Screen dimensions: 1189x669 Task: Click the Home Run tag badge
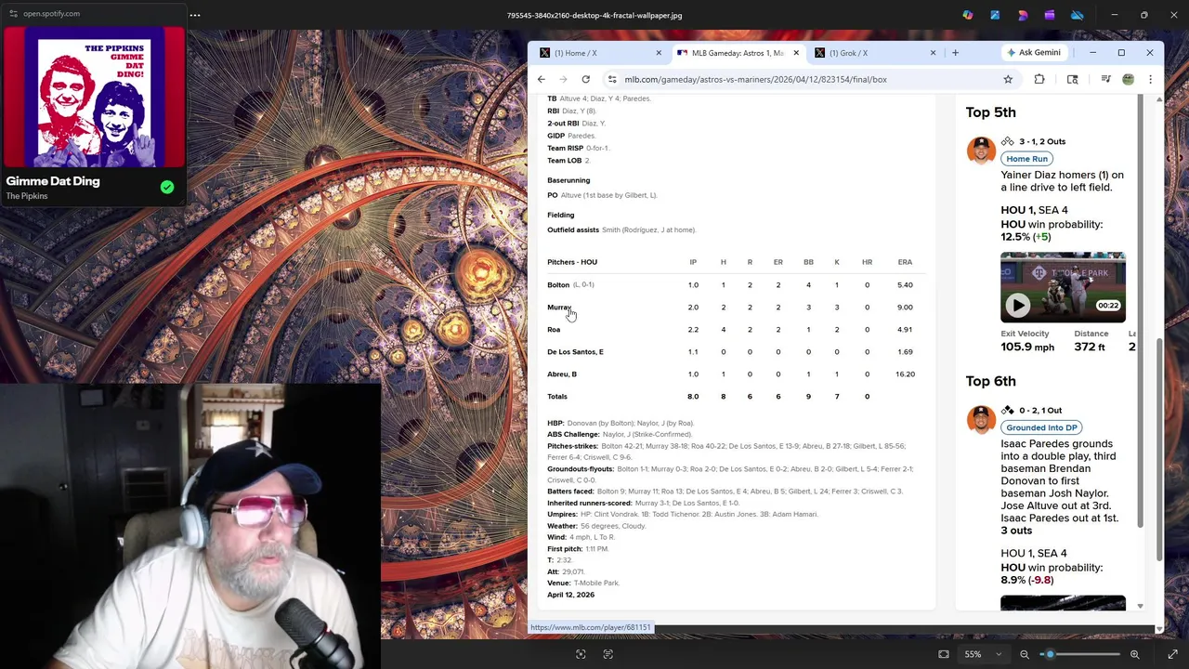coord(1026,159)
